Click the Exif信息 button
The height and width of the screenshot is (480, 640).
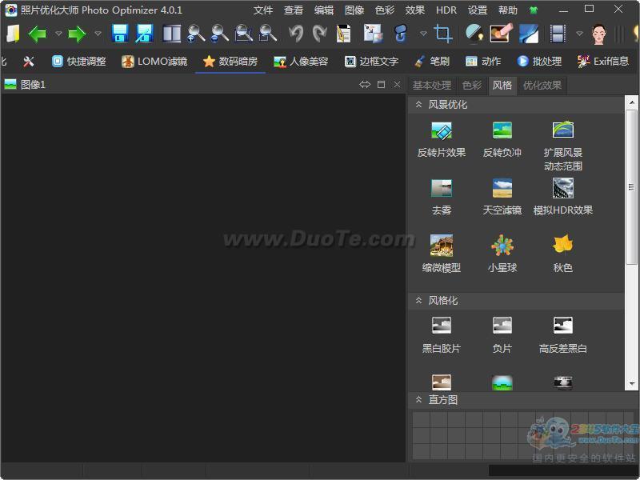[603, 62]
